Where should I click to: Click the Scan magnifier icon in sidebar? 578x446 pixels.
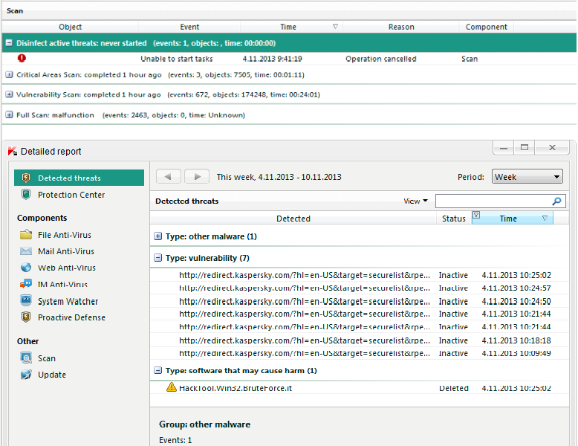point(26,358)
